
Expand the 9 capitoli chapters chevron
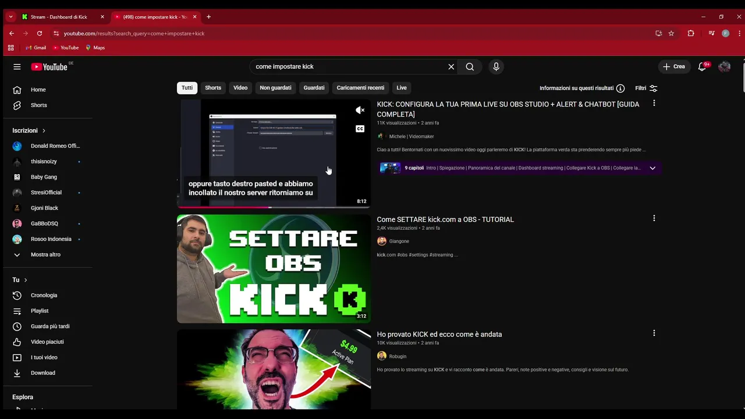click(x=652, y=168)
